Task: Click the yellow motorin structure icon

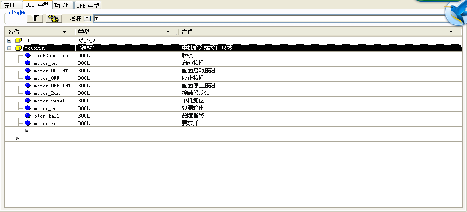Action: coord(18,48)
